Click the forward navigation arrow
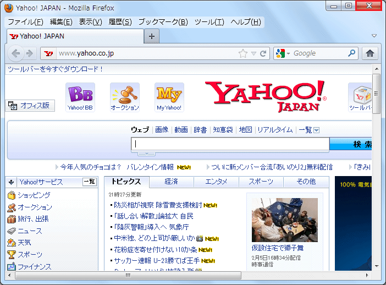386x285 pixels. point(29,53)
